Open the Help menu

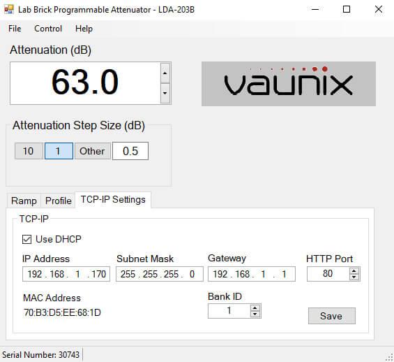point(84,29)
